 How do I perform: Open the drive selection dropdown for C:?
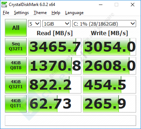point(104,24)
